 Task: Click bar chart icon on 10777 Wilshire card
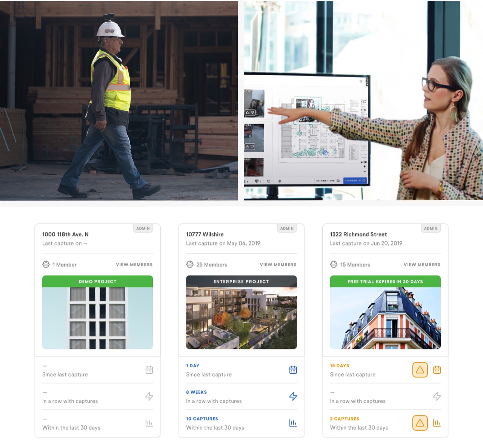pos(293,423)
